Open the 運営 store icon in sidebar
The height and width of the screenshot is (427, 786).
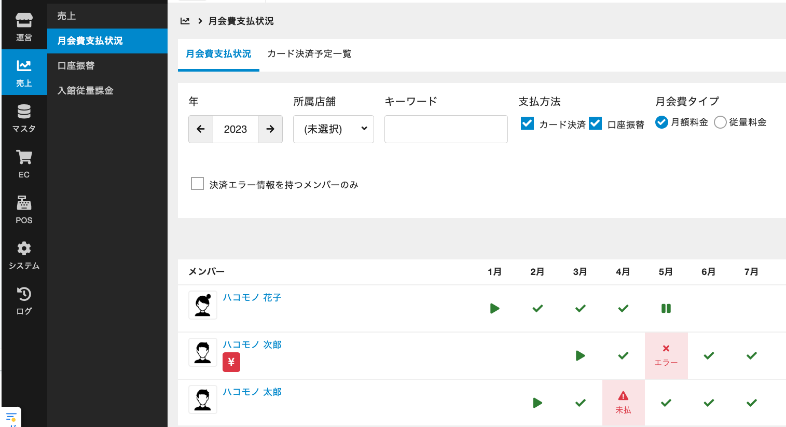coord(24,27)
